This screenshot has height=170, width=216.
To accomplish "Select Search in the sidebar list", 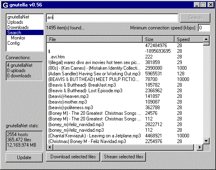I will (25, 33).
